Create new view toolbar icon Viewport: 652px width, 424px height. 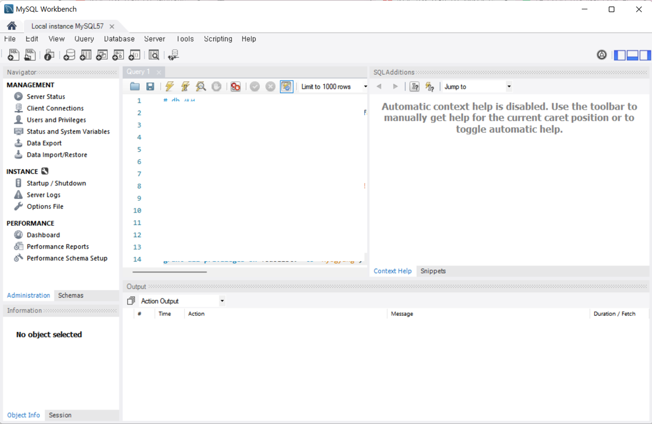101,55
